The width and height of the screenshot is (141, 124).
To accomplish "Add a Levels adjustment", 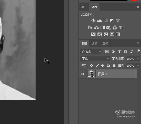I will 100,20.
